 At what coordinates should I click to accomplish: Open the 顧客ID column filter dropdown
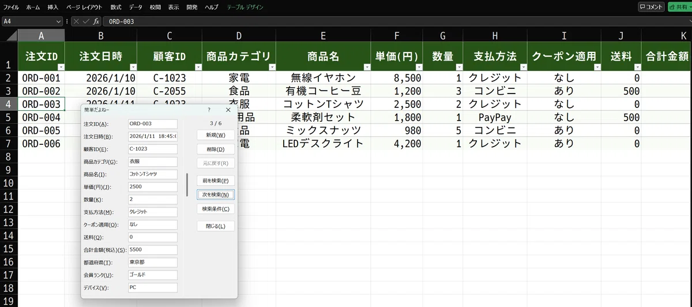(198, 67)
